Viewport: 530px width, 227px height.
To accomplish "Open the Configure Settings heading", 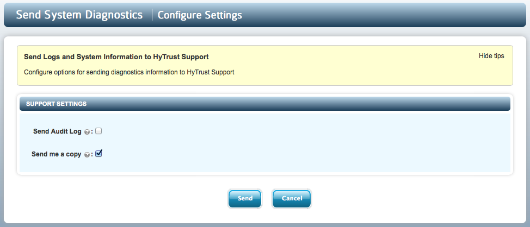I will pos(200,15).
